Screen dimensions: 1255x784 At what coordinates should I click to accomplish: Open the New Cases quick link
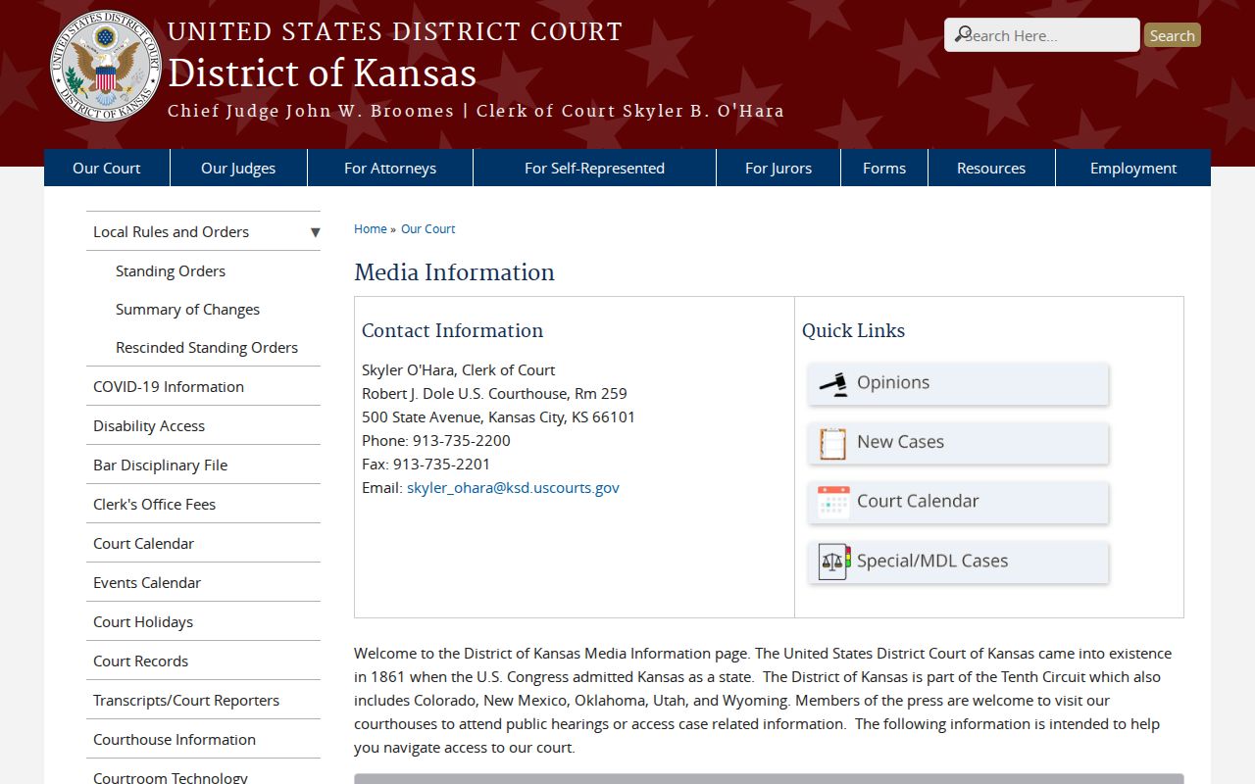click(x=959, y=443)
